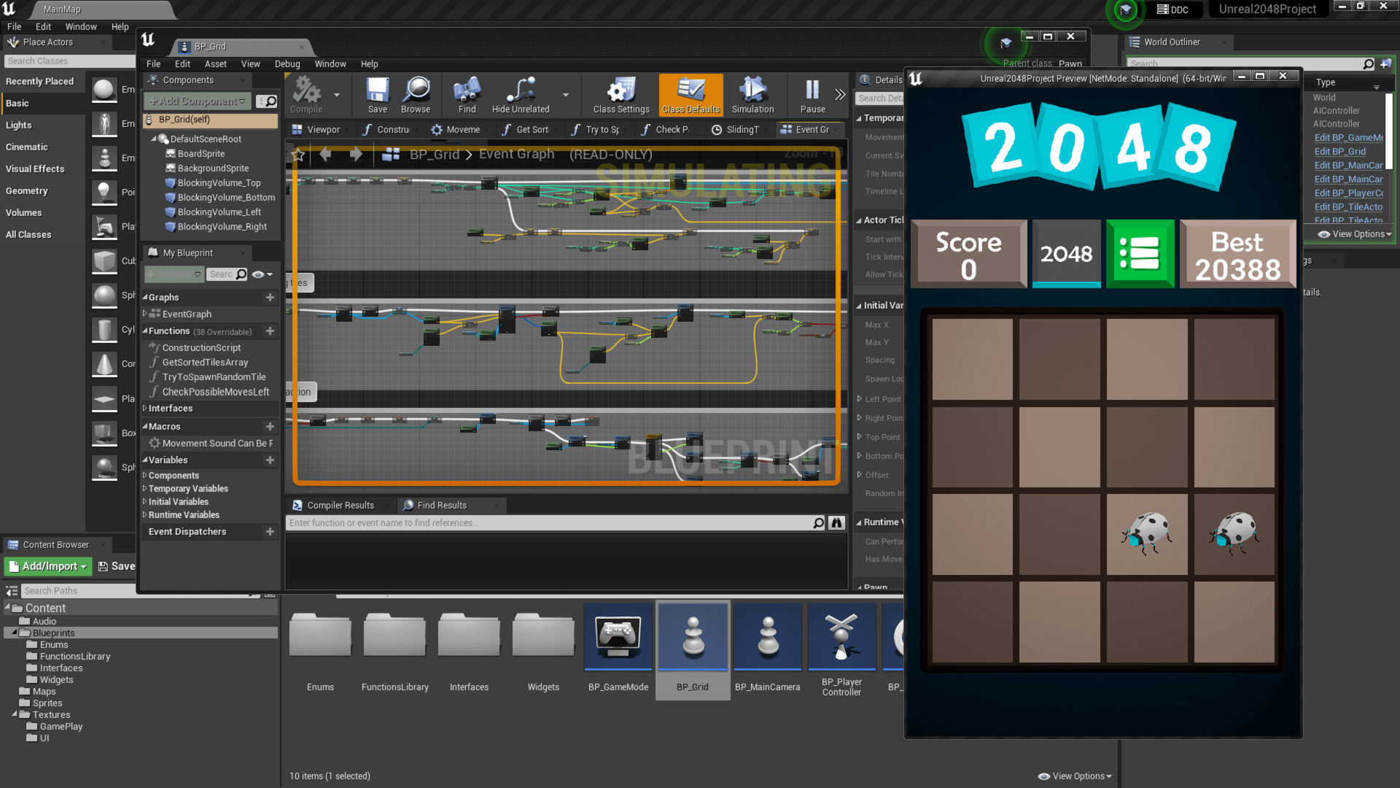The height and width of the screenshot is (788, 1400).
Task: Click the add function plus icon
Action: tap(270, 331)
